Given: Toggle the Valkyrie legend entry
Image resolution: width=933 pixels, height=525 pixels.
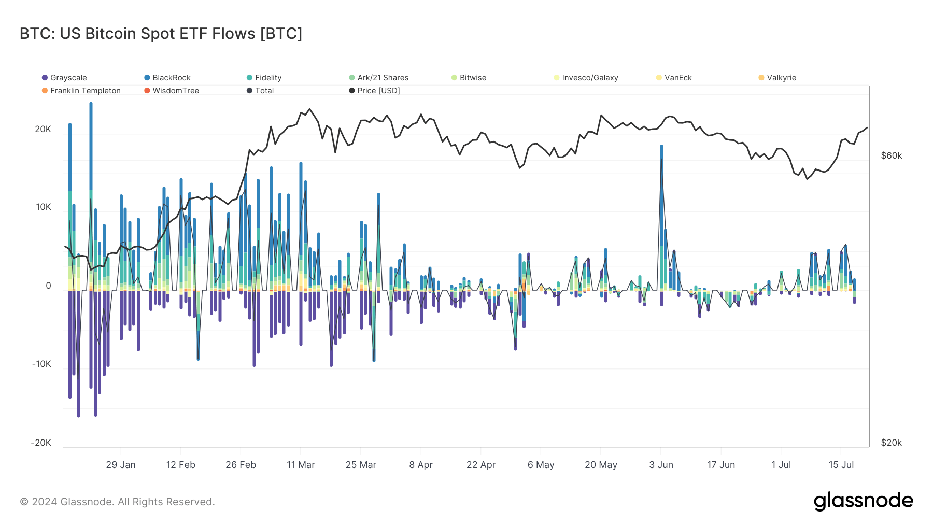Looking at the screenshot, I should [777, 78].
